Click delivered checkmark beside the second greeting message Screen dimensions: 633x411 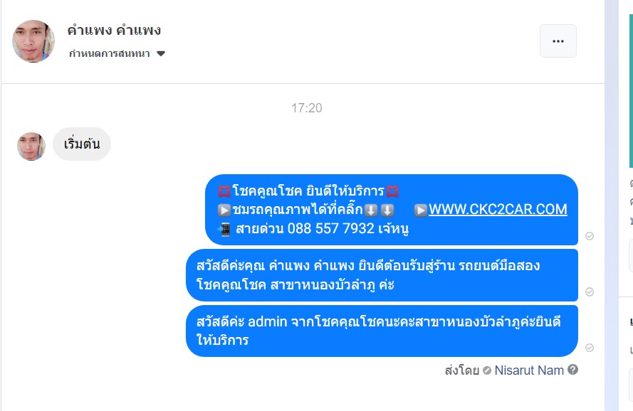click(590, 292)
